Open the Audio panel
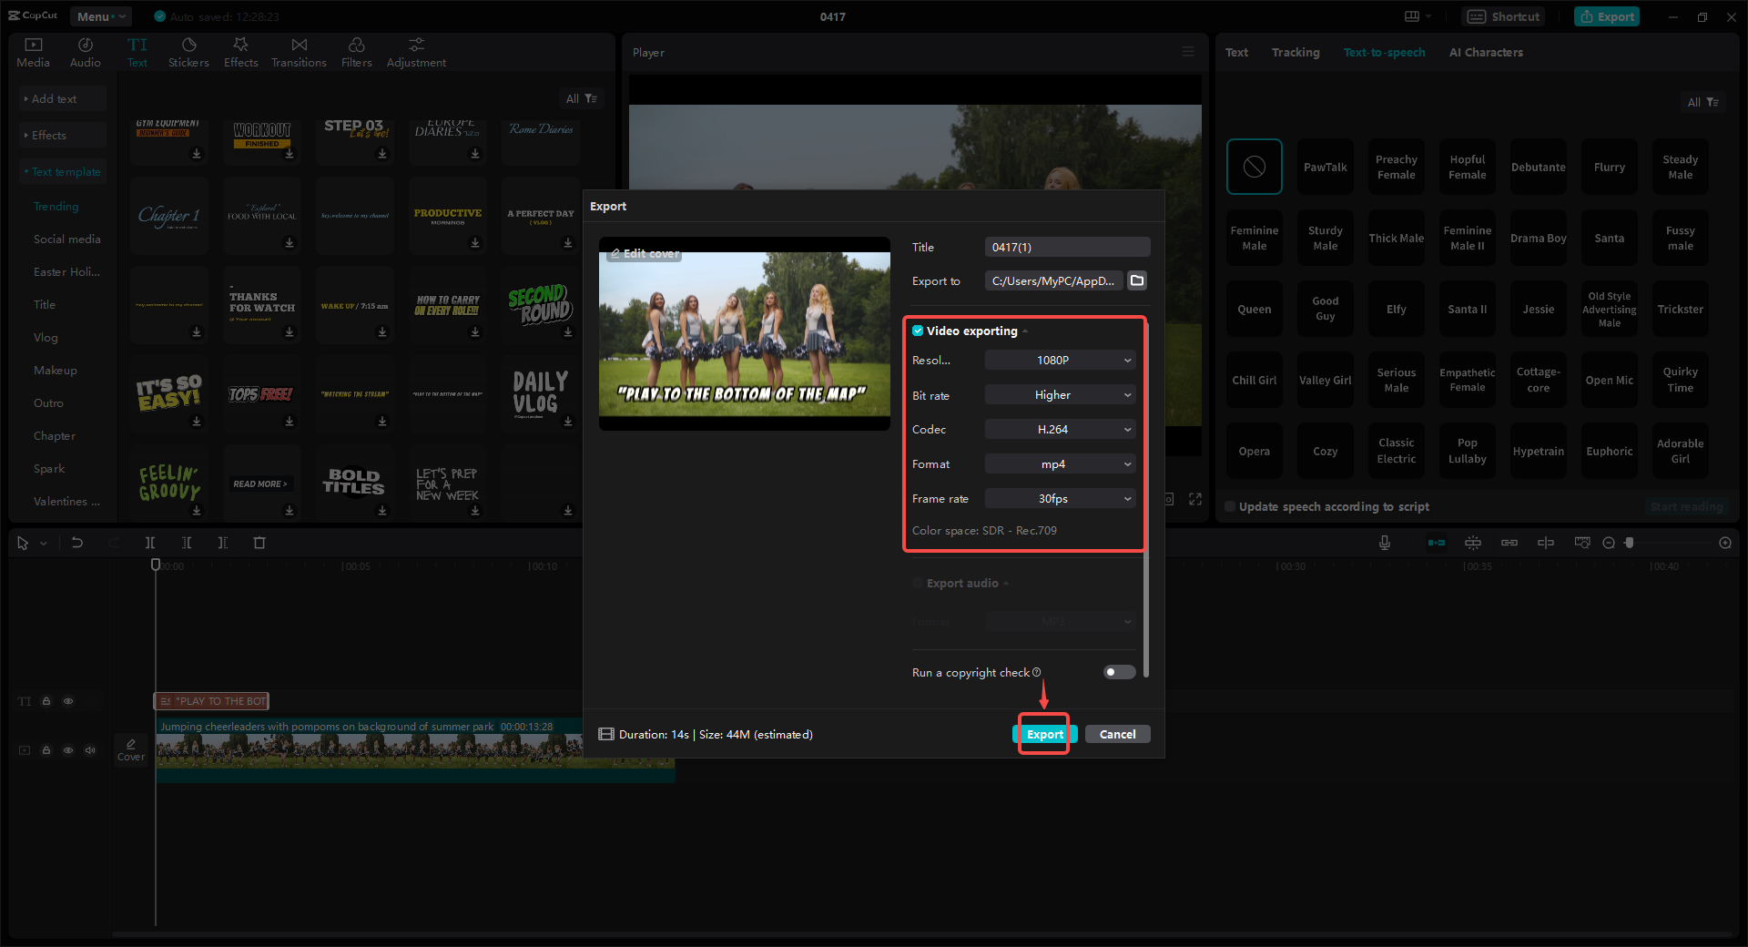1748x947 pixels. tap(86, 53)
